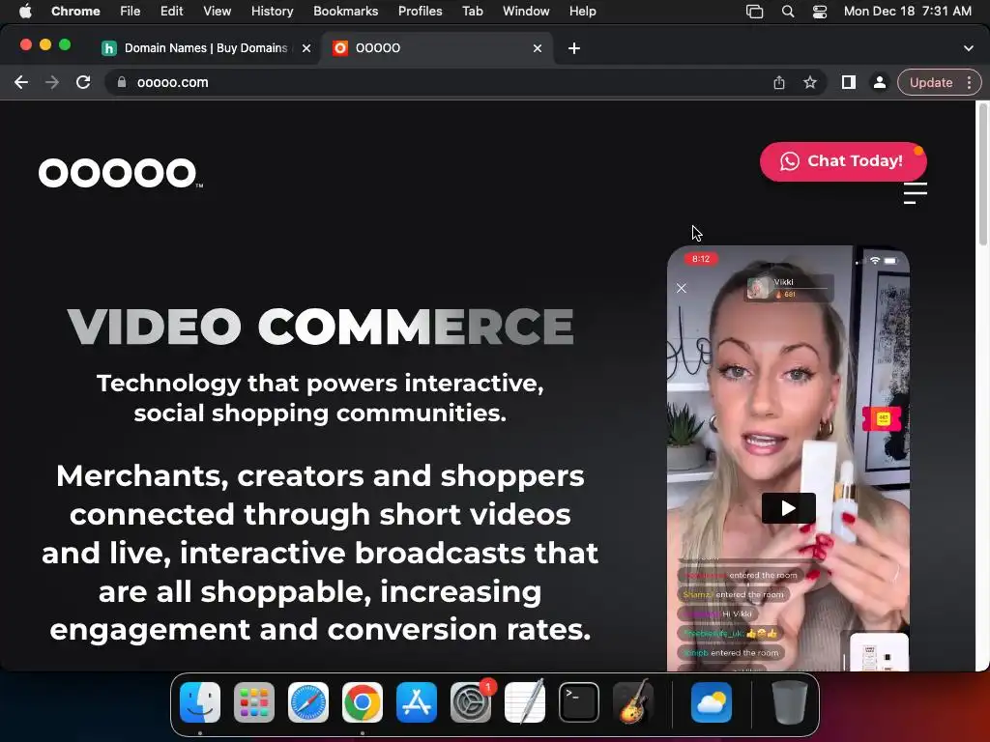Open the Chrome profile avatar
This screenshot has height=742, width=990.
879,83
